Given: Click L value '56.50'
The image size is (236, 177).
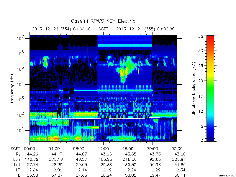Looking at the screenshot, I should (32, 175).
